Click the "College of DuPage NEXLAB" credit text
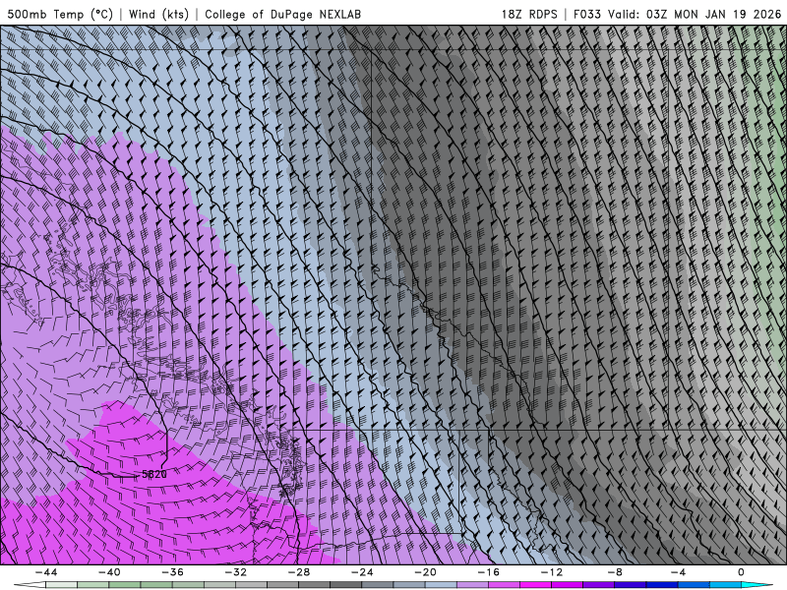This screenshot has width=787, height=590. [282, 14]
